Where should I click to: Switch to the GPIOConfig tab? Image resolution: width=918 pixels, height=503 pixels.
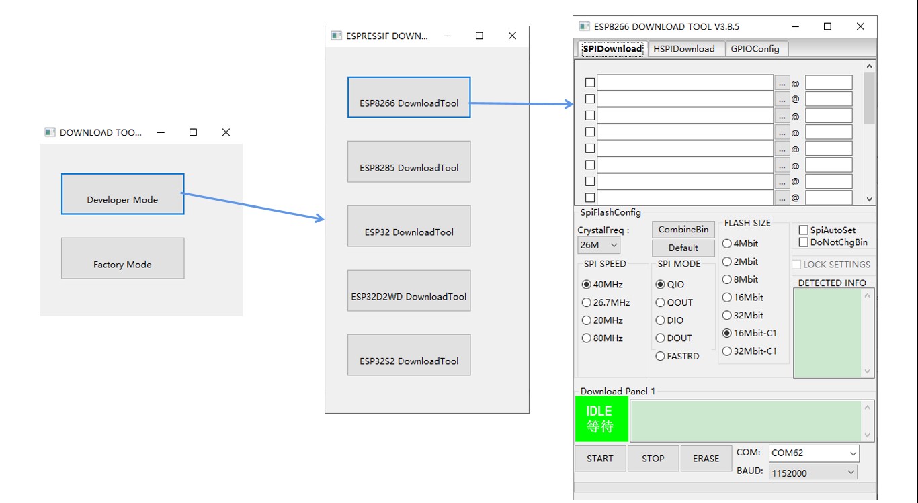756,48
